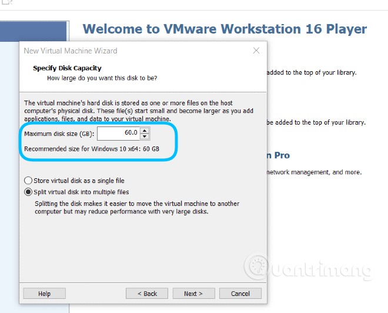
Task: Click the Specify Disk Capacity heading
Action: (67, 68)
